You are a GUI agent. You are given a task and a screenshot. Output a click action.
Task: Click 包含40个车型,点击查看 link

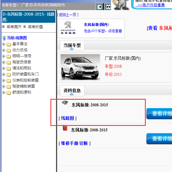[103, 31]
